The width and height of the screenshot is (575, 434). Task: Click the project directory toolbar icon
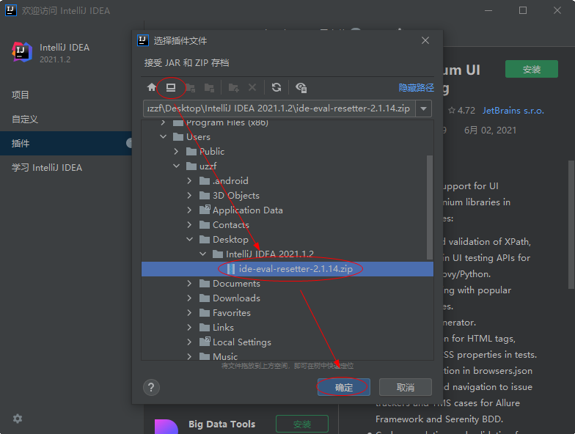point(190,88)
